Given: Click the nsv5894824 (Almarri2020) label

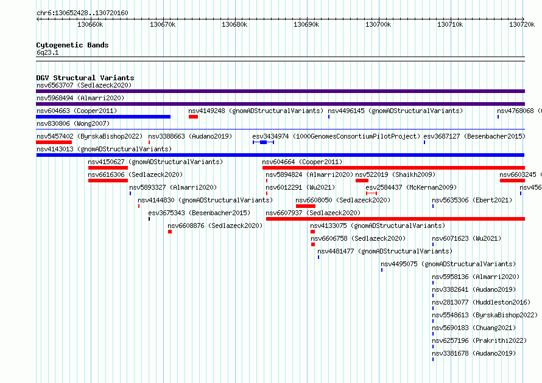Looking at the screenshot, I should coord(309,174).
